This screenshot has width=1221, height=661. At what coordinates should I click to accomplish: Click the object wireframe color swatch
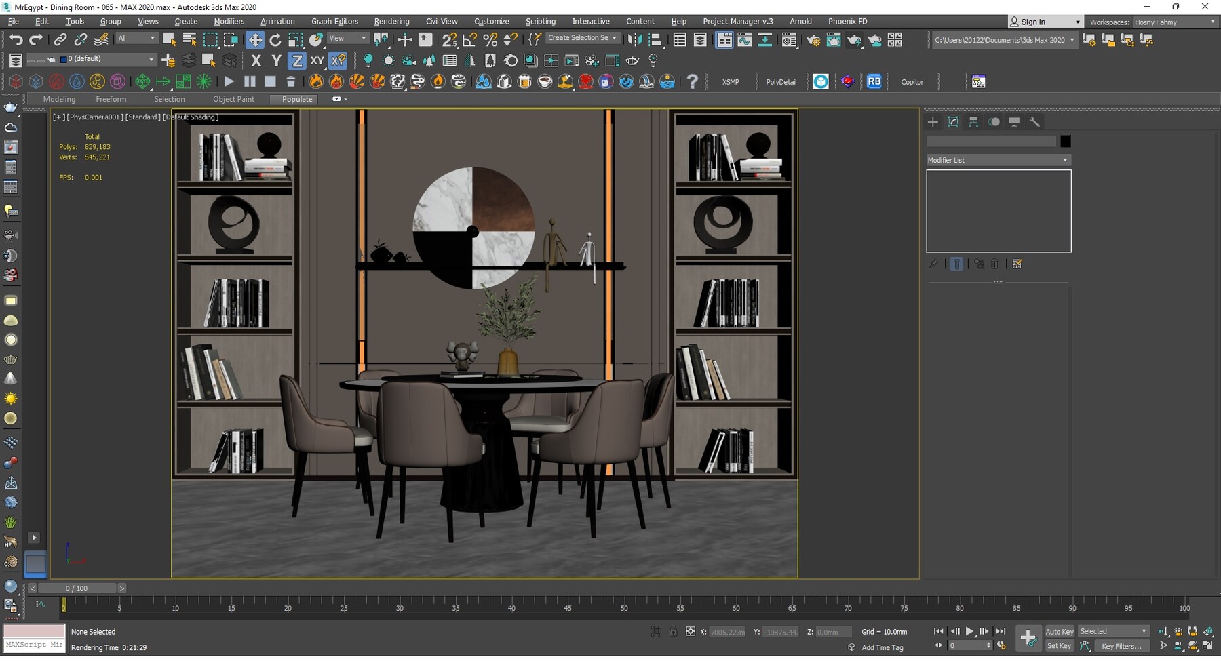(1064, 141)
